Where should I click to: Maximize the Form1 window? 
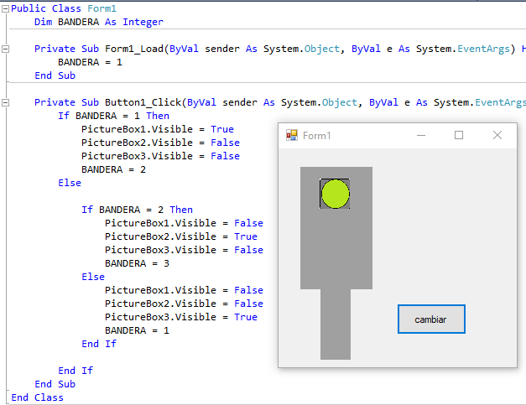tap(459, 136)
